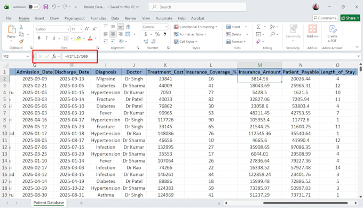Viewport: 363px width, 208px height.
Task: Open the General number format dropdown
Action: (x=166, y=27)
